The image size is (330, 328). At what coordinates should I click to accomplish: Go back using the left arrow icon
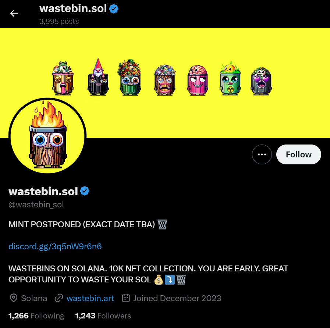coord(14,13)
